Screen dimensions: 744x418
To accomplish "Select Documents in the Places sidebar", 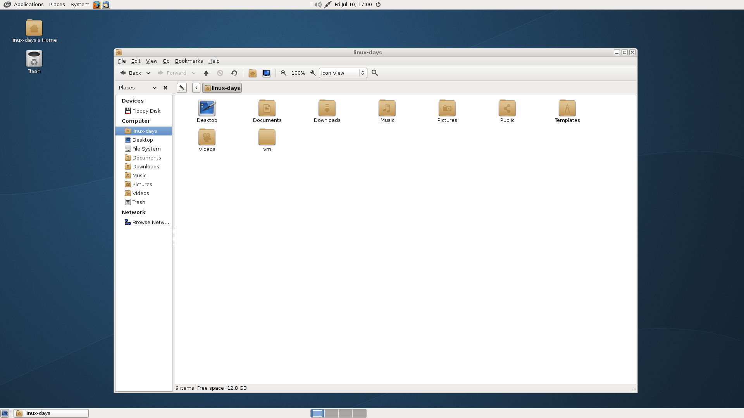I will coord(144,158).
